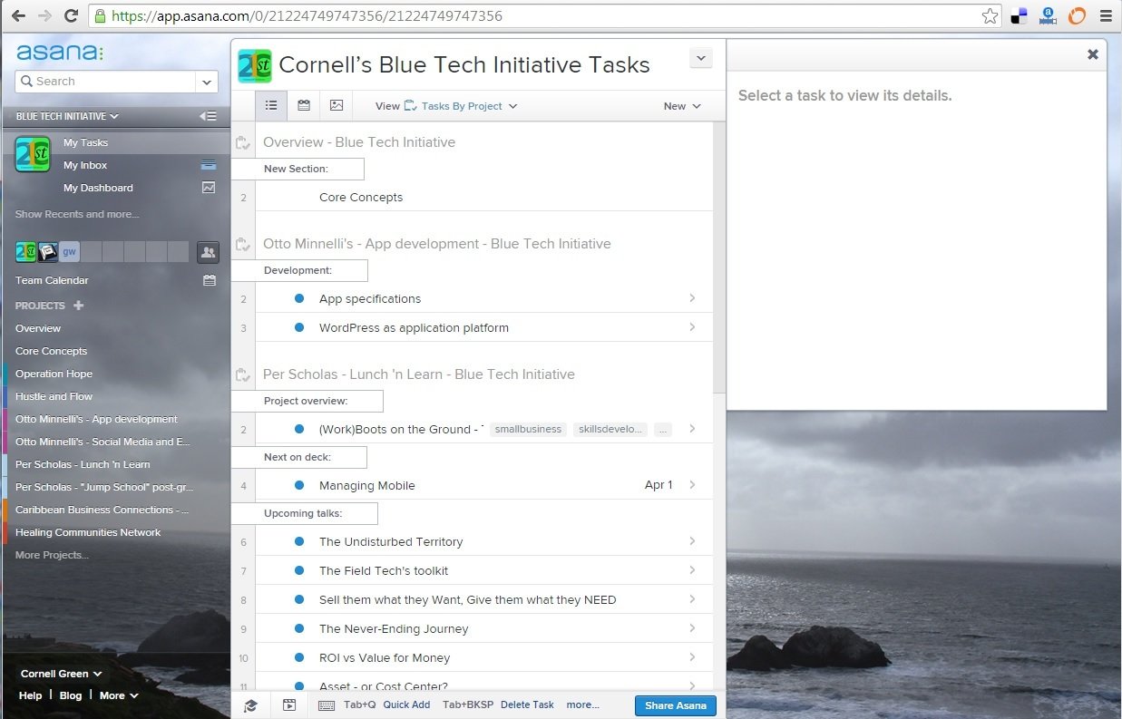Click clipboard icon beside Per Scholas heading
1122x719 pixels.
[x=242, y=374]
